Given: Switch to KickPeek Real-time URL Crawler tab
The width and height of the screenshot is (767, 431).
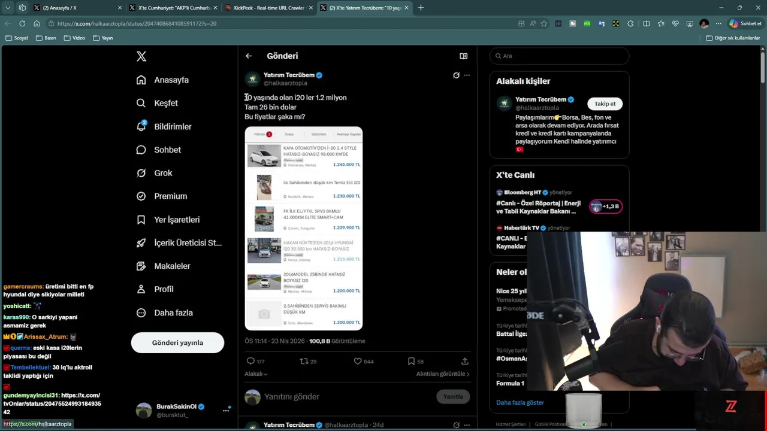Looking at the screenshot, I should [x=269, y=8].
